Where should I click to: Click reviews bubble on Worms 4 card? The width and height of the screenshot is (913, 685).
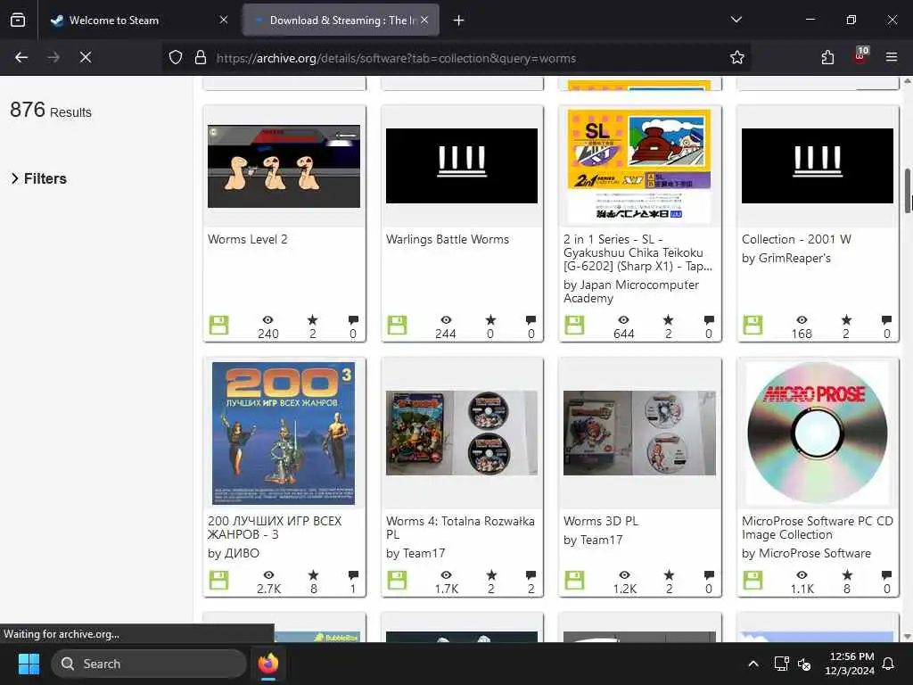pos(531,575)
